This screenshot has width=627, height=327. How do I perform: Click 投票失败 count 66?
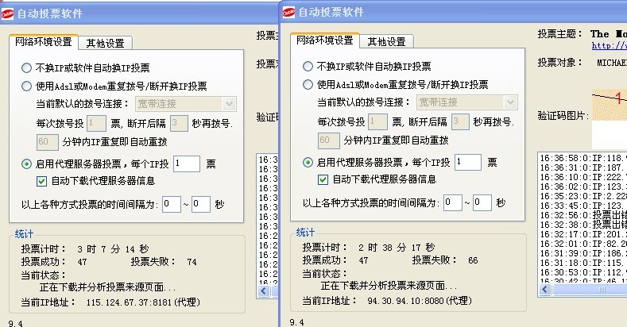(473, 260)
